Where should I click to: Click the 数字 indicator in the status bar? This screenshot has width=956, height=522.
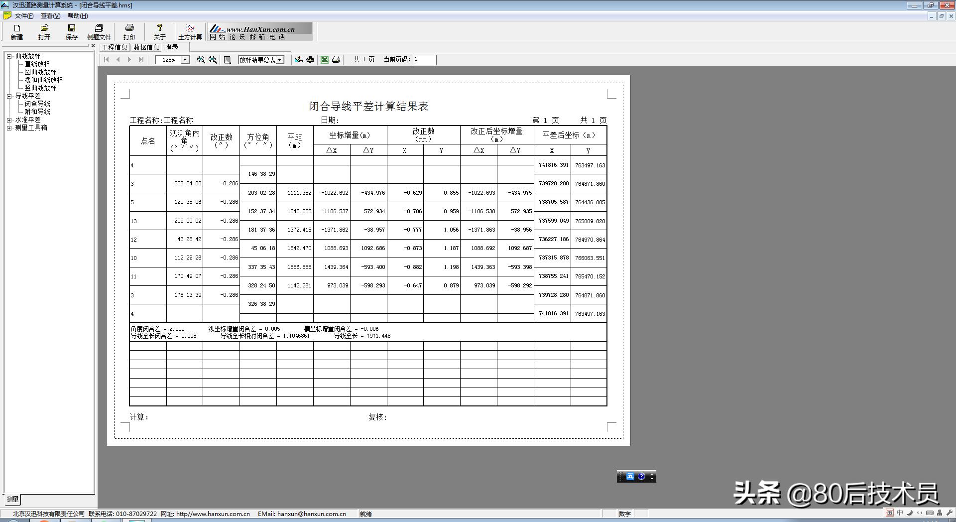coord(625,514)
